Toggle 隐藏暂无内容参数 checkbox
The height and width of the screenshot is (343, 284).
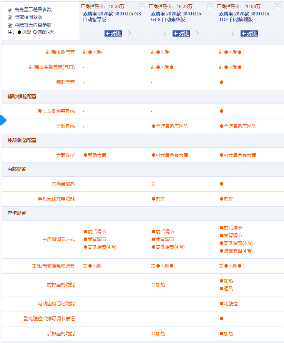10,25
